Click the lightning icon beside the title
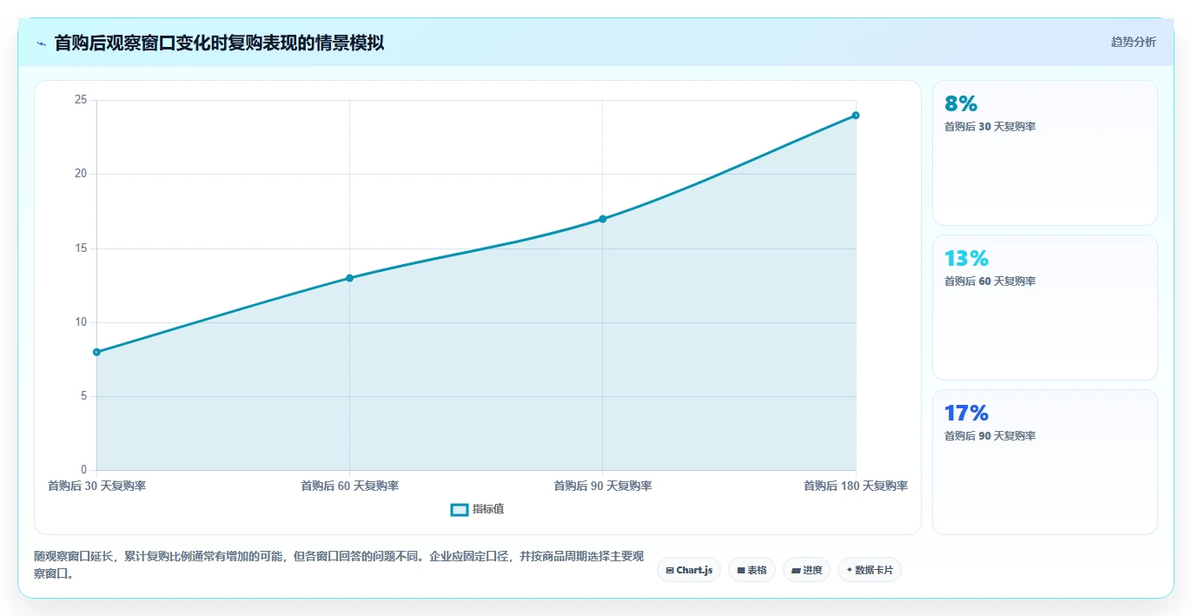This screenshot has height=616, width=1192. (x=42, y=43)
